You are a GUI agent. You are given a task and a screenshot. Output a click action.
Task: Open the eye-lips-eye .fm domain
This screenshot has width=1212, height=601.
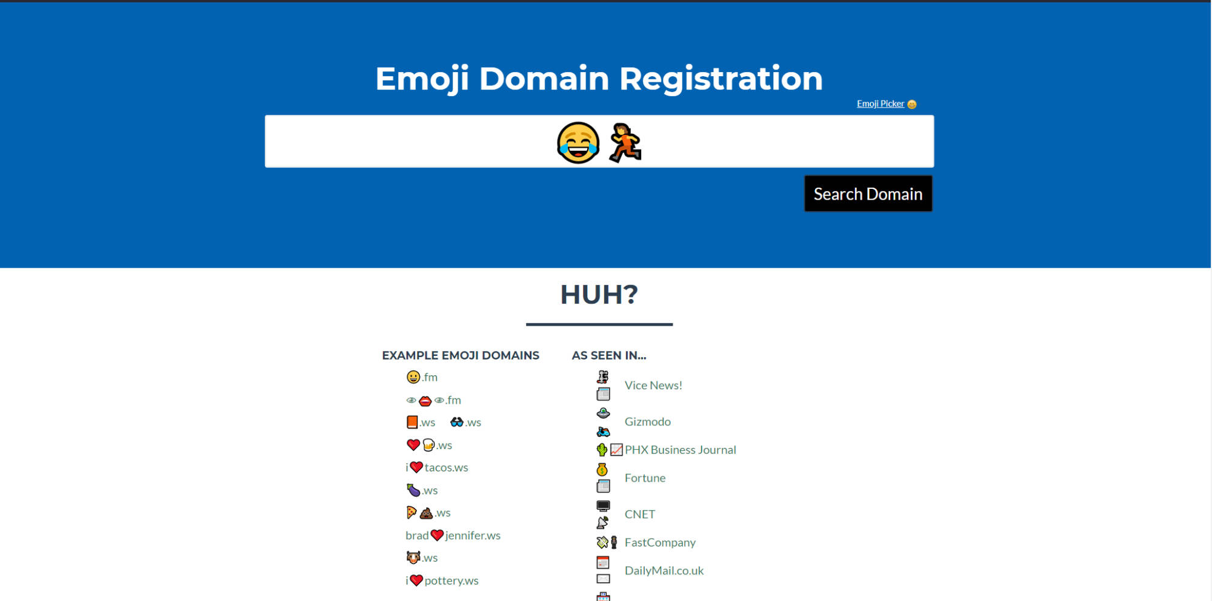[x=433, y=400]
